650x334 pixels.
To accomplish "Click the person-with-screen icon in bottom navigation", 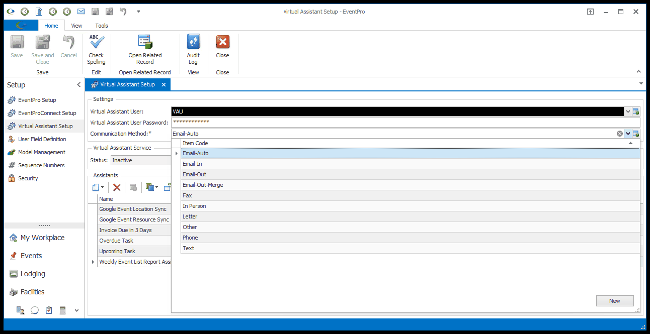I will [x=21, y=310].
